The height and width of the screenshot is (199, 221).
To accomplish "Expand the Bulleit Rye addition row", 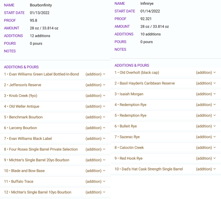I will (x=214, y=126).
